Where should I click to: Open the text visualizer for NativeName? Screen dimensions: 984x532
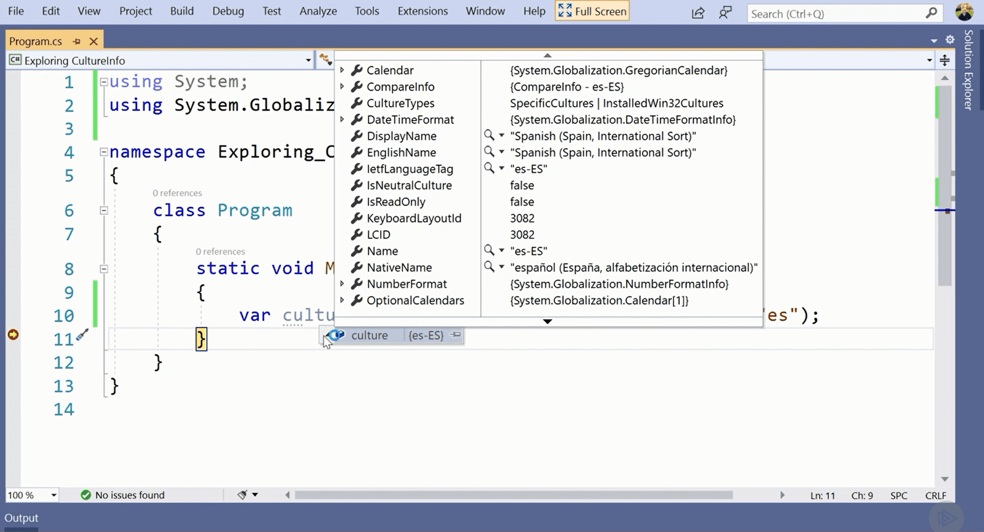(x=489, y=267)
